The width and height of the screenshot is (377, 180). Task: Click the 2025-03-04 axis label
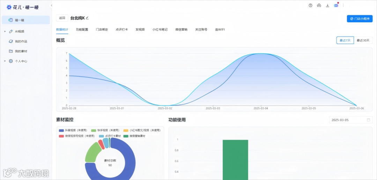pos(261,108)
